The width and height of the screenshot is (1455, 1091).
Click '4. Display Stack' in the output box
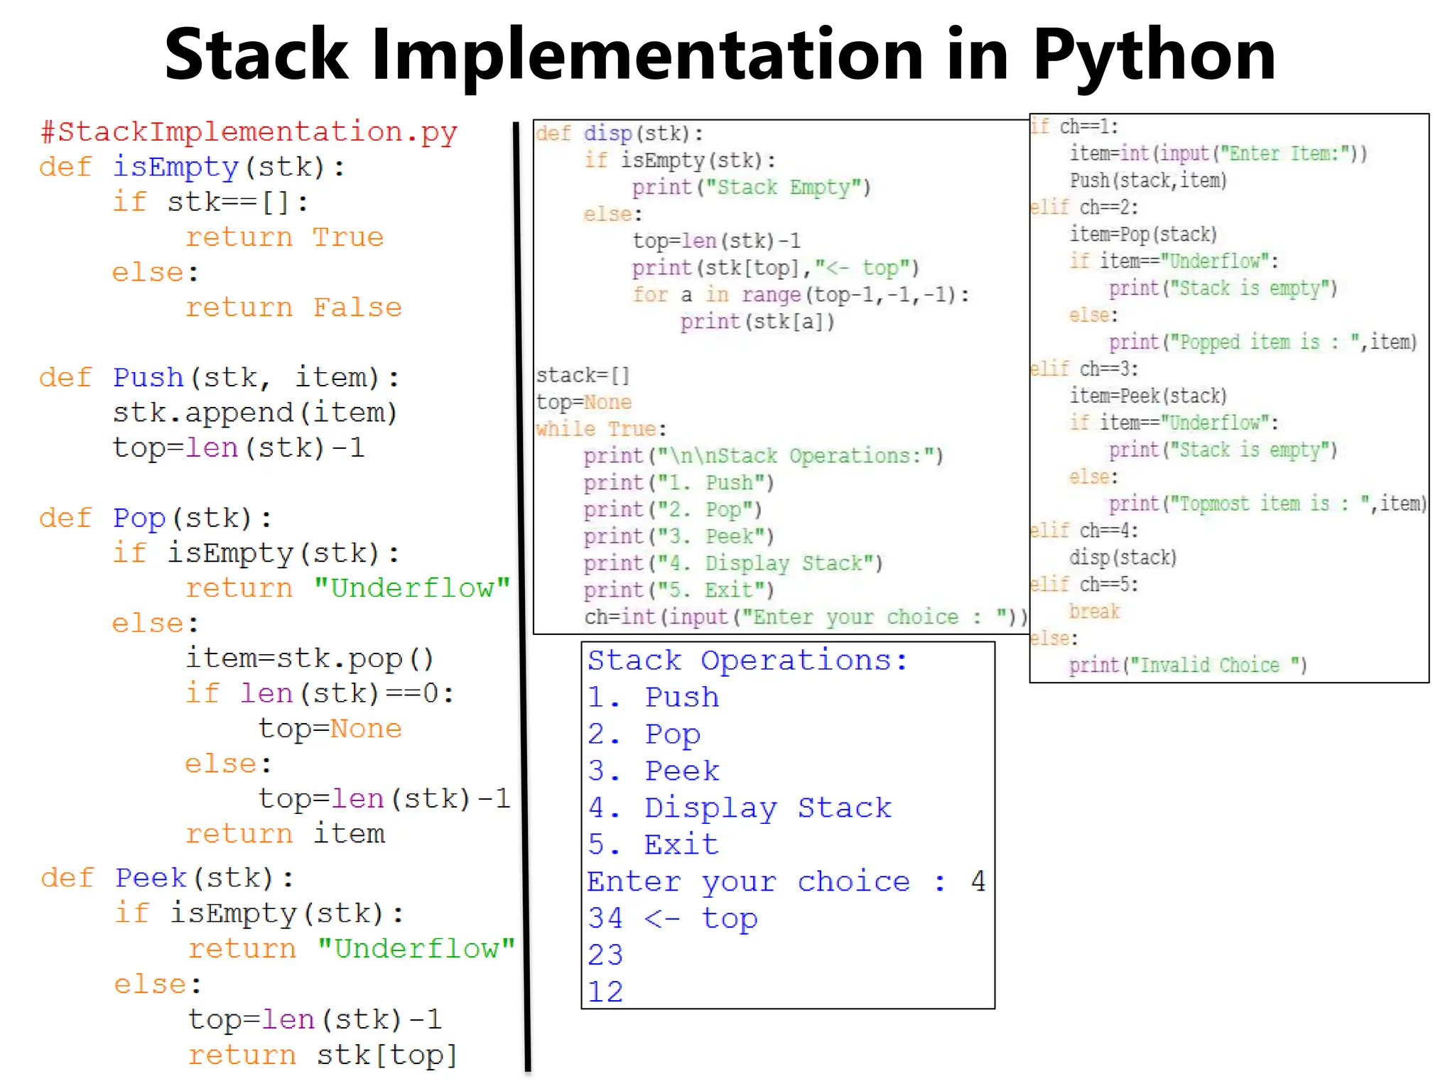coord(740,808)
